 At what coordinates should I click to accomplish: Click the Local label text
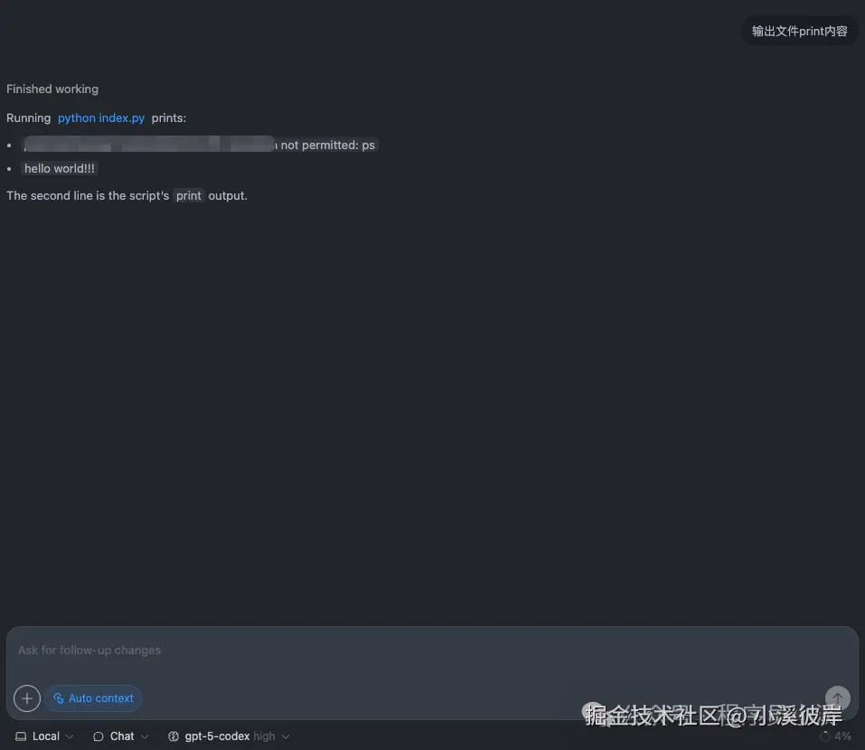click(46, 736)
